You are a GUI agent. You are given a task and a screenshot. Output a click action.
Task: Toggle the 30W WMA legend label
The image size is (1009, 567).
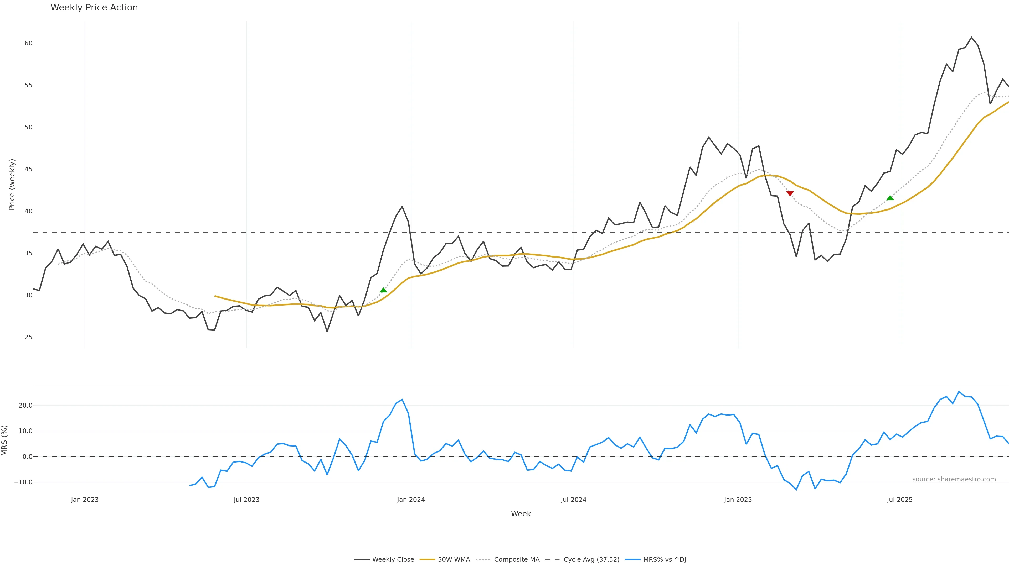[454, 560]
